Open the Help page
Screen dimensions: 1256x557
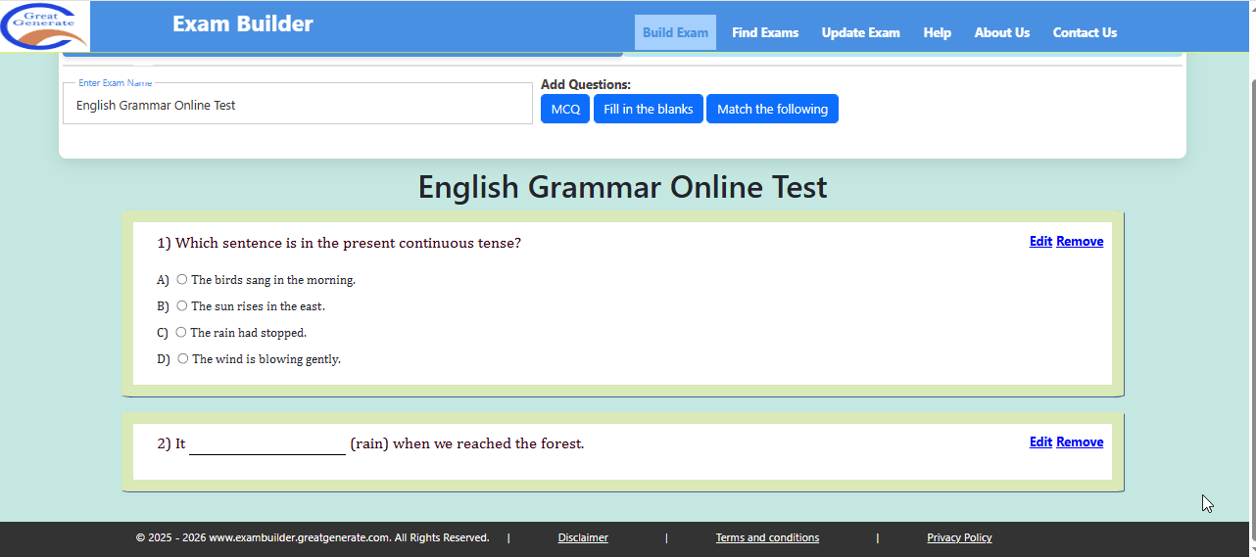point(937,32)
